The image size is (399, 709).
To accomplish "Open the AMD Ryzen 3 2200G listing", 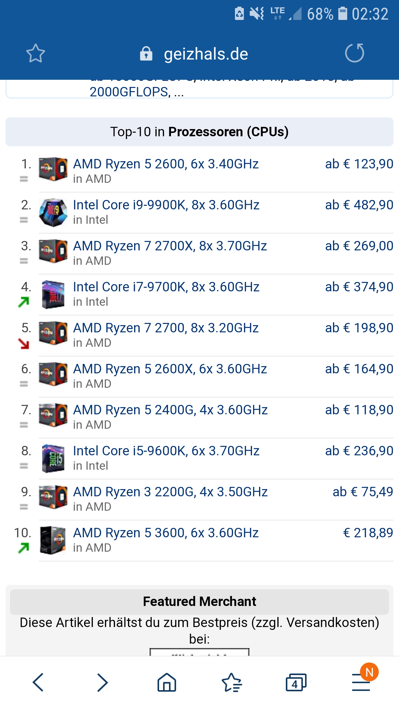I will [x=170, y=492].
